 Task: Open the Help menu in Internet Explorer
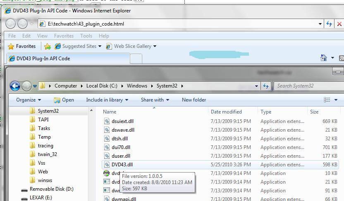[x=104, y=35]
